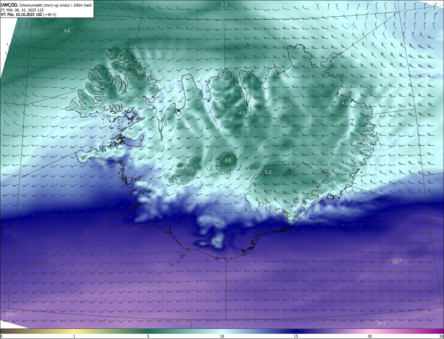Image resolution: width=444 pixels, height=339 pixels.
Task: Click the '30' tick on the colour scale
Action: 370,336
